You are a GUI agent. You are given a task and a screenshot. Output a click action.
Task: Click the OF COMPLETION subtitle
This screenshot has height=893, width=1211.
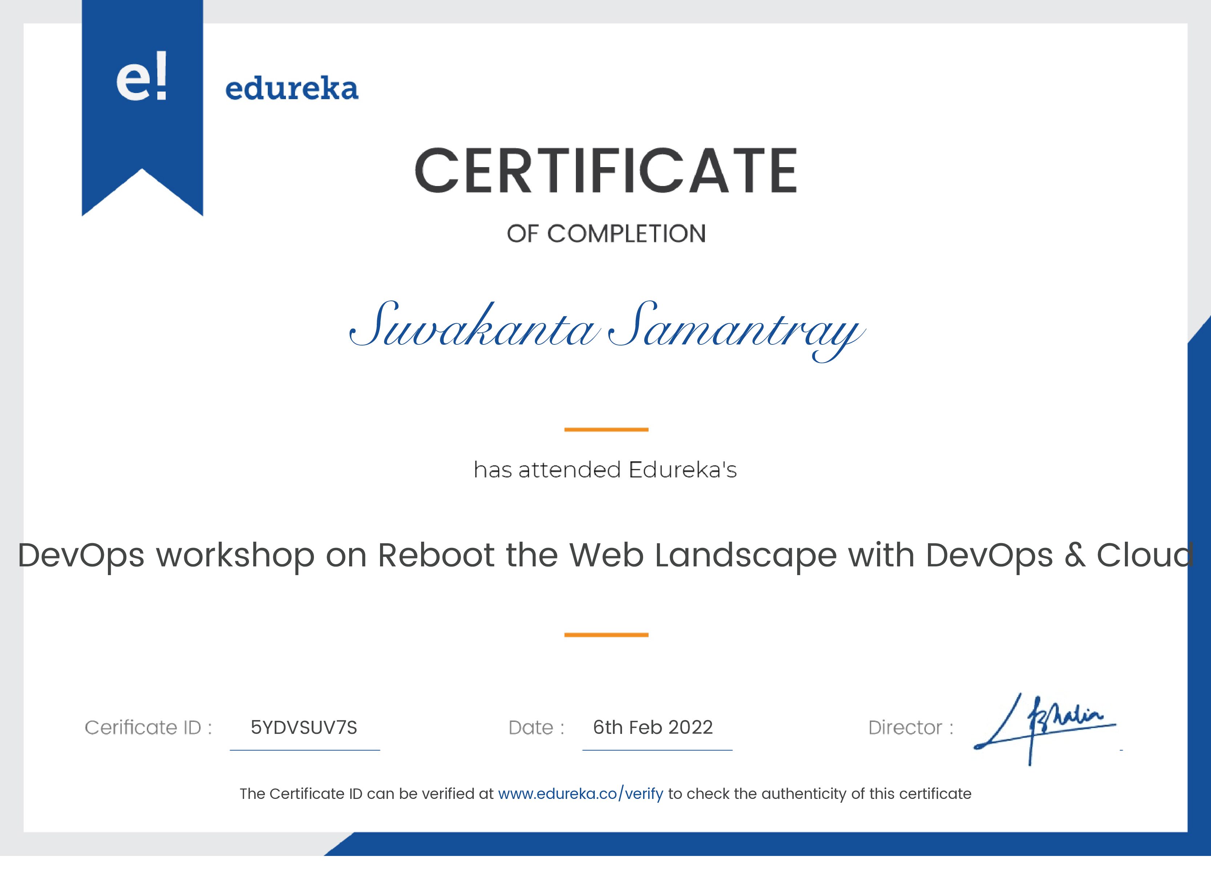606,234
